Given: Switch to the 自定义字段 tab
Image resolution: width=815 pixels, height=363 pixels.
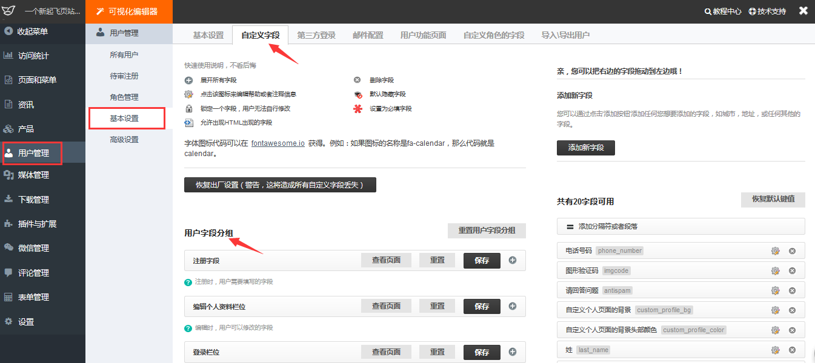Looking at the screenshot, I should click(x=261, y=35).
